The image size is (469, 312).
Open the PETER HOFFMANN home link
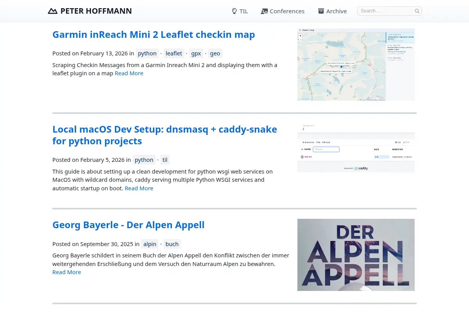pyautogui.click(x=90, y=11)
